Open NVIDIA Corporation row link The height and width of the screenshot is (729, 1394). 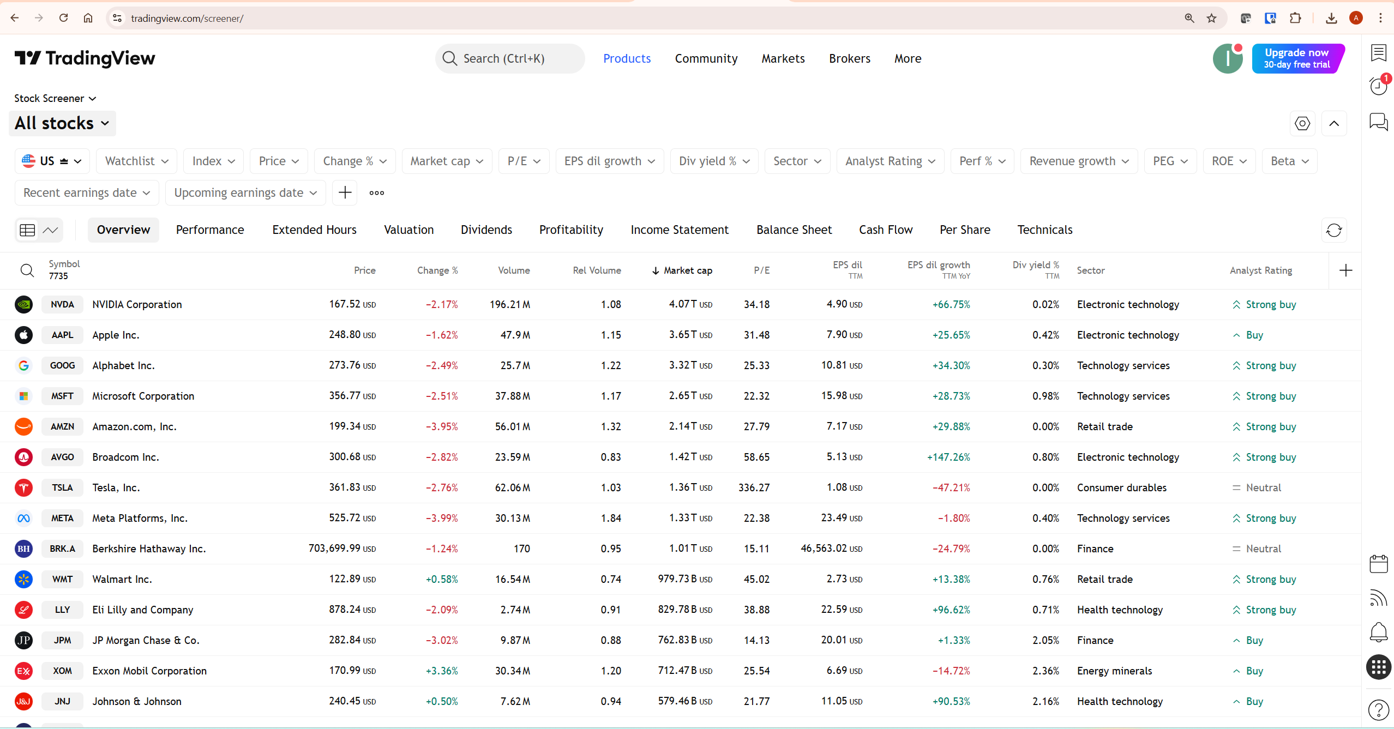click(137, 304)
